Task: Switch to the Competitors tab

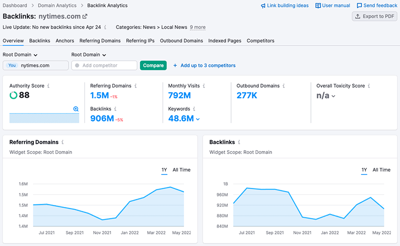Action: (260, 41)
